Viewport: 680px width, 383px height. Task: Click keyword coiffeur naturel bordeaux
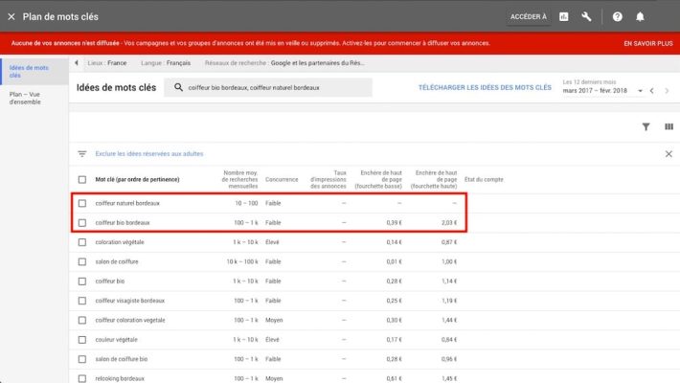pos(127,203)
